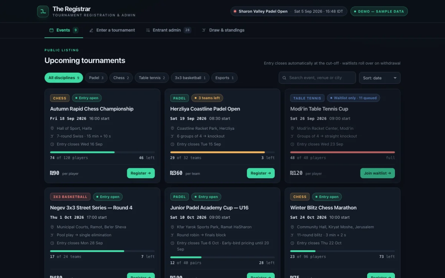445x278 pixels.
Task: Open Autumn Rapid Chess Championship title
Action: (92, 109)
